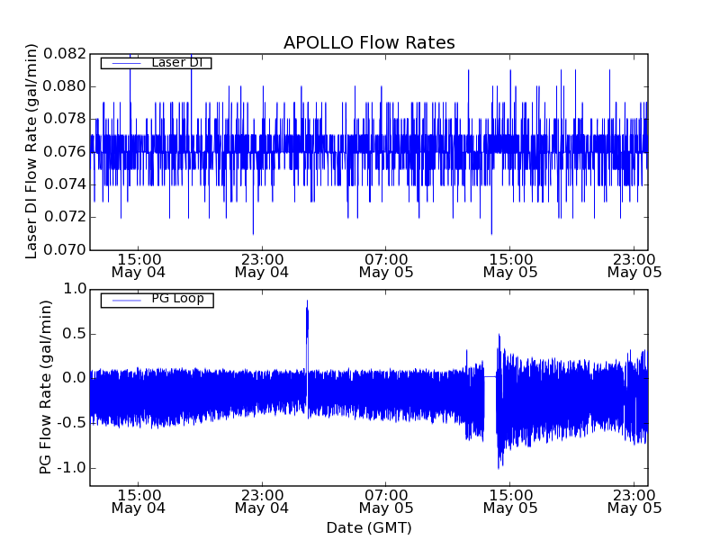Click the '15:00 May 04' label under bottom chart
The height and width of the screenshot is (540, 720).
[x=138, y=500]
